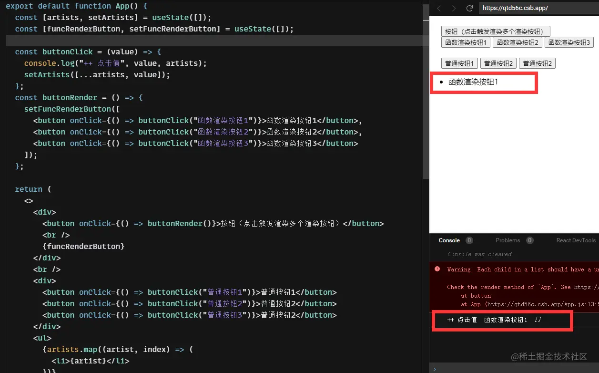The image size is (599, 373).
Task: Click the 'setArtists([...artists, value]);' line
Action: [97, 75]
